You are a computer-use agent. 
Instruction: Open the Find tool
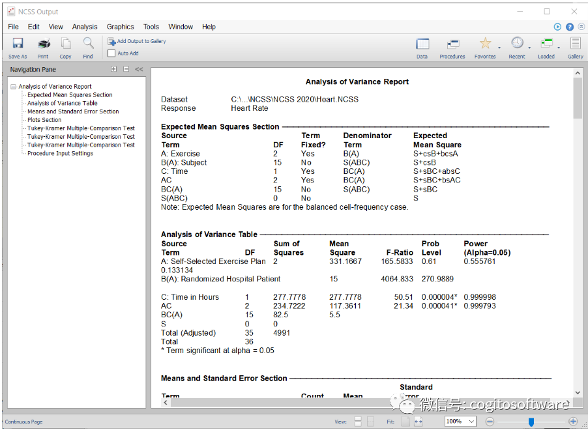[88, 48]
